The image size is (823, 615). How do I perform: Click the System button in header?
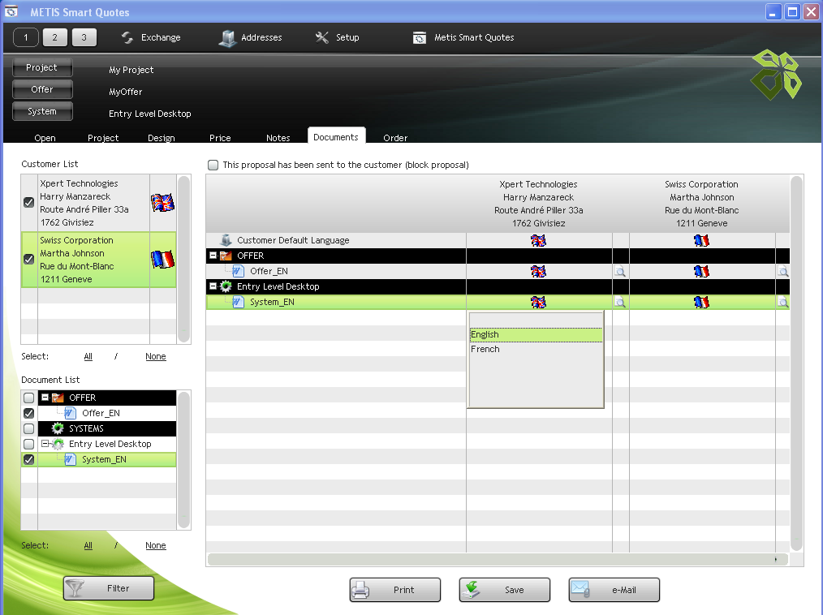point(42,111)
